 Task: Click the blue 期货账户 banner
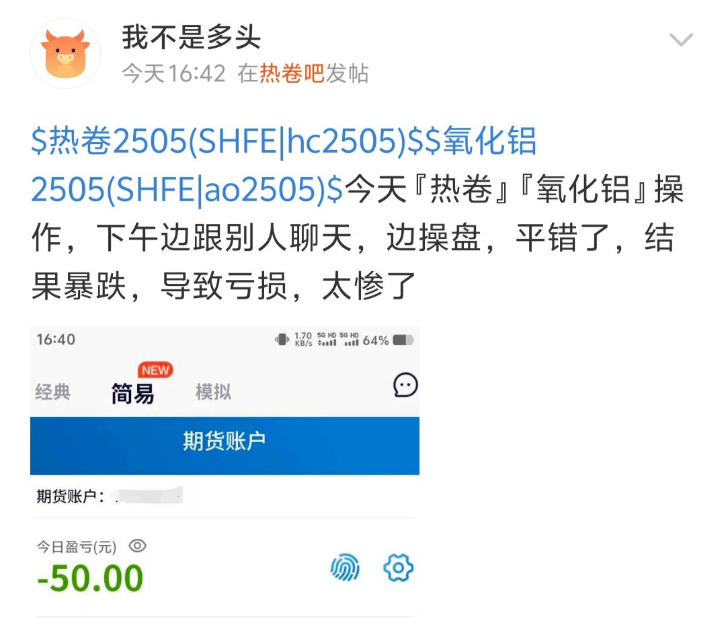(x=225, y=446)
